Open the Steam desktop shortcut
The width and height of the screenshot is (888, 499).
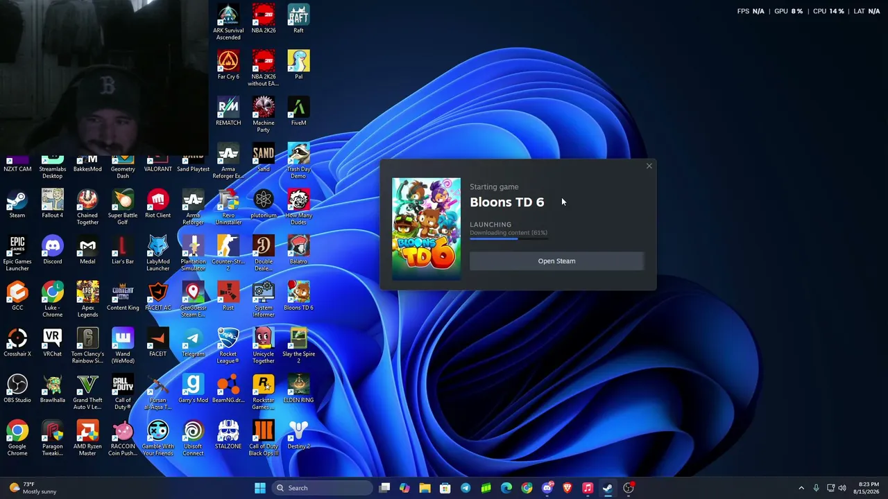click(17, 204)
